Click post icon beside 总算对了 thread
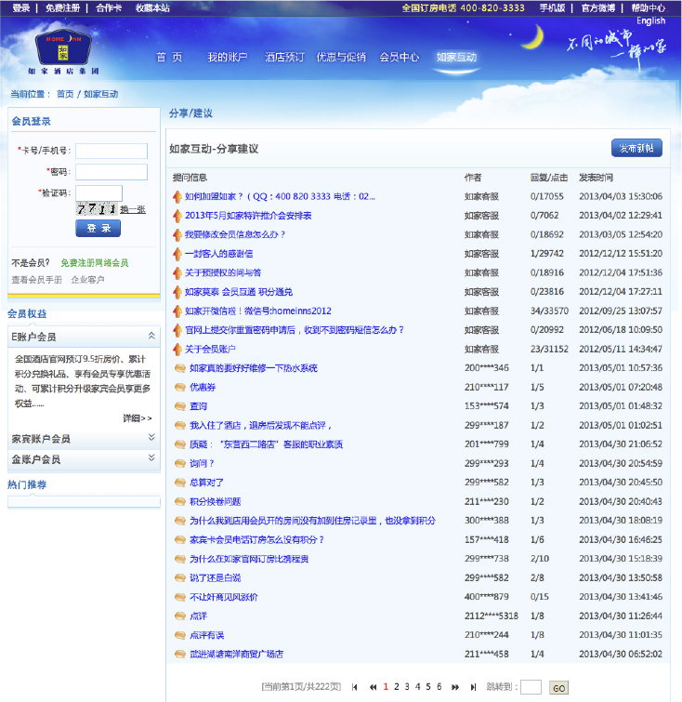Image resolution: width=682 pixels, height=702 pixels. [x=180, y=483]
